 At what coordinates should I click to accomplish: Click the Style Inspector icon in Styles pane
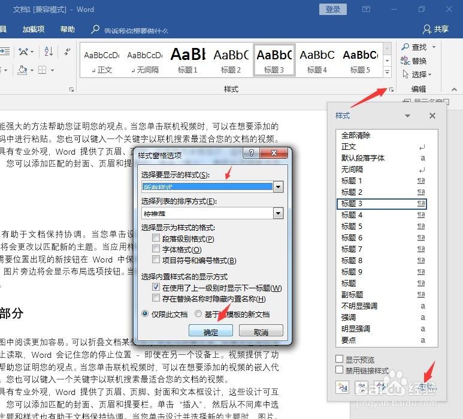click(362, 387)
